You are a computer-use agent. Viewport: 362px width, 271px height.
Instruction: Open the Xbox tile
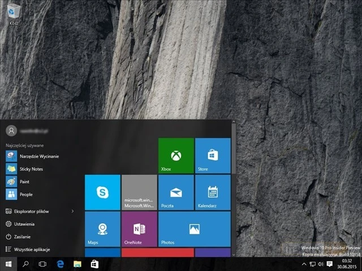point(176,155)
